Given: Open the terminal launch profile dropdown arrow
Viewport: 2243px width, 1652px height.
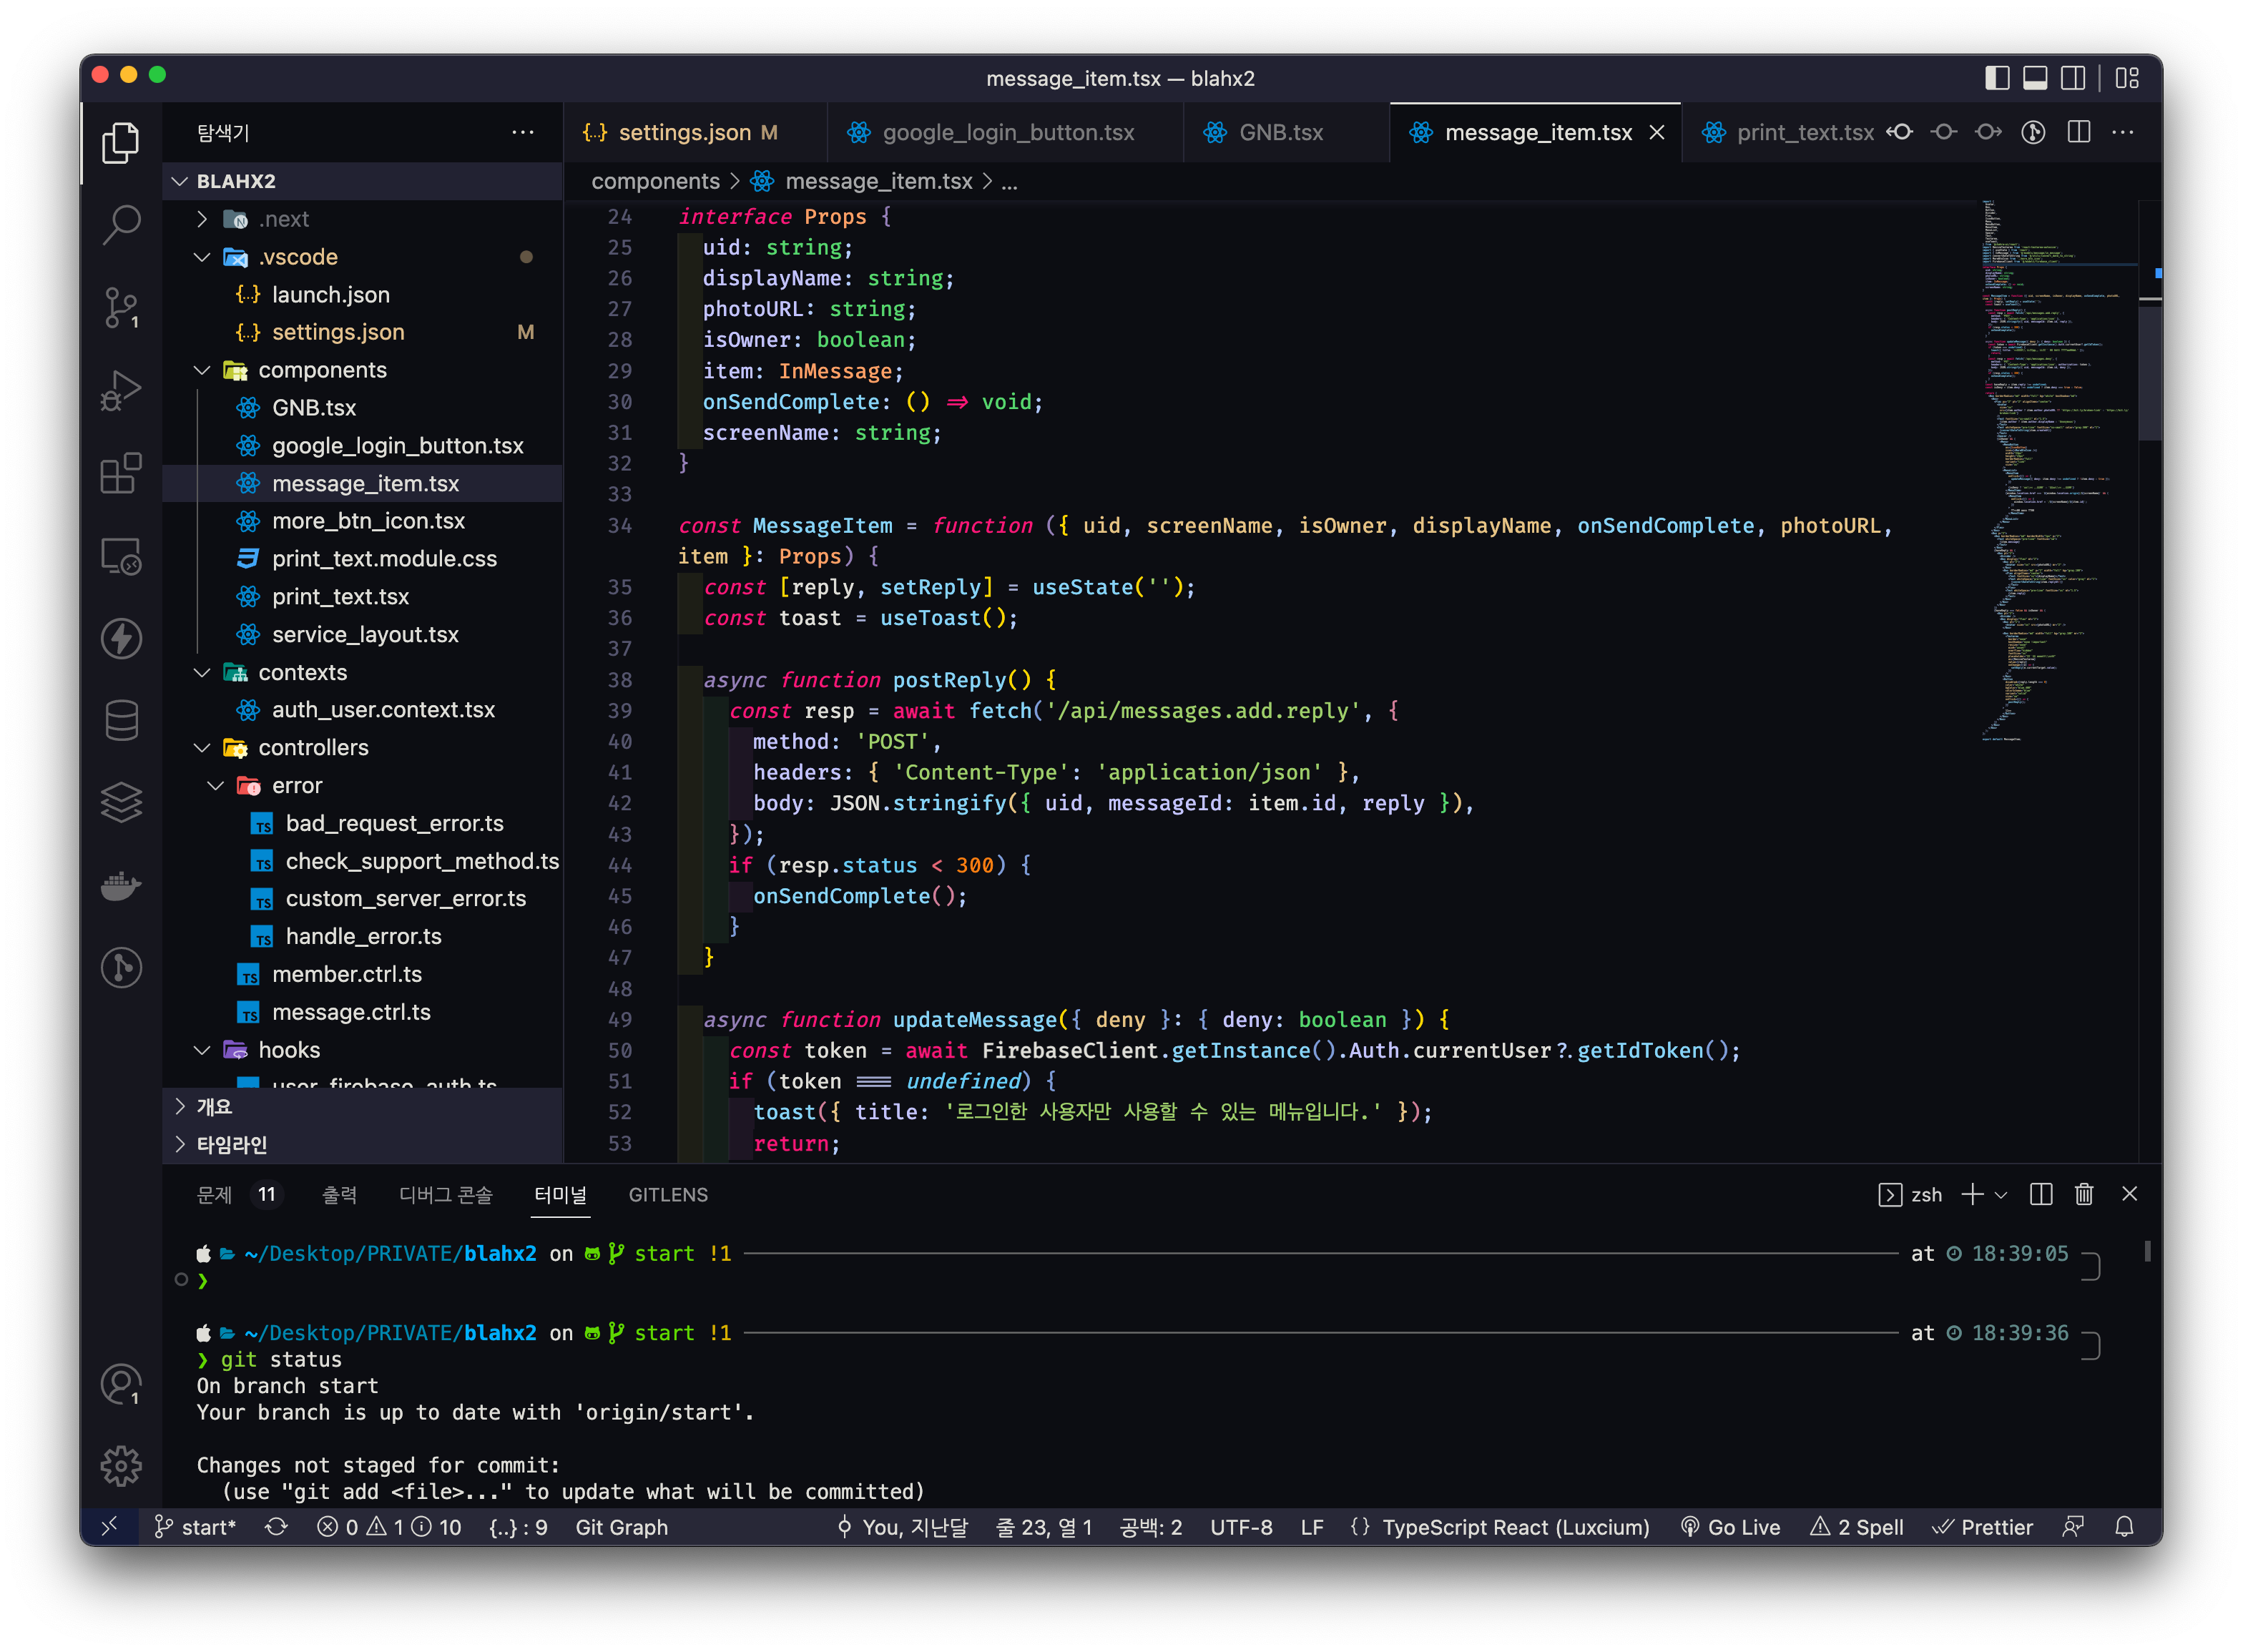Looking at the screenshot, I should click(2001, 1194).
